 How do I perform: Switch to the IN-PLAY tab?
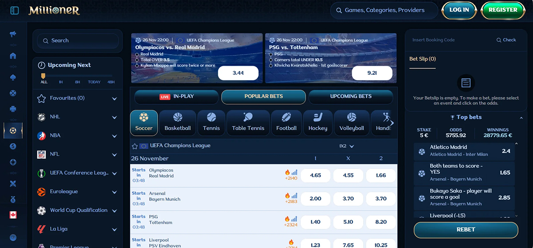[x=176, y=97]
